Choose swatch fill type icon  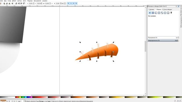[x=165, y=13]
